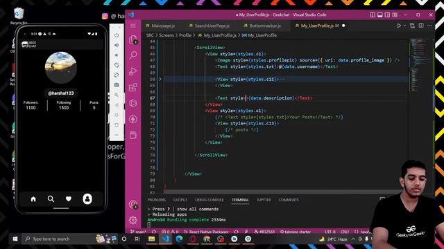The width and height of the screenshot is (444, 249).
Task: Expand the folded code at line 50
Action: point(160,80)
